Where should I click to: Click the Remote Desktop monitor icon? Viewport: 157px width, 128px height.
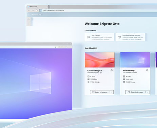pos(119,37)
